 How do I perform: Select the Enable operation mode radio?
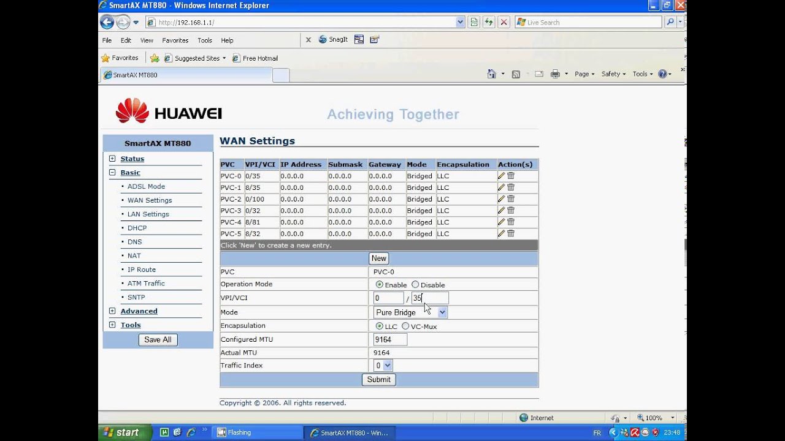[380, 284]
